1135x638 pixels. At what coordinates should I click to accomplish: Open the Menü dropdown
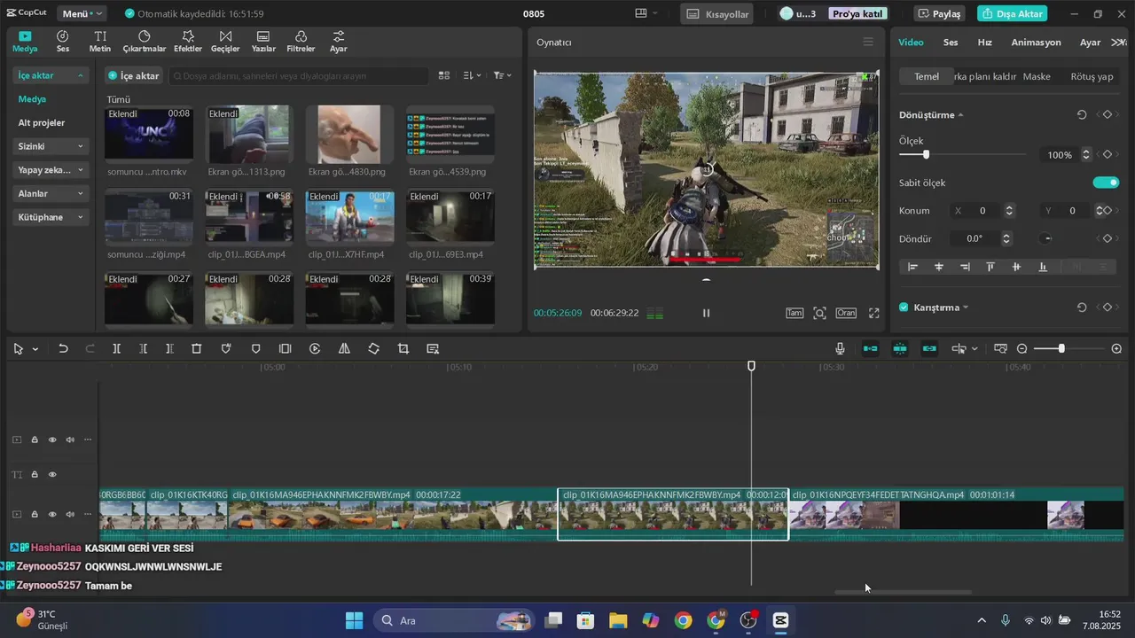click(82, 14)
